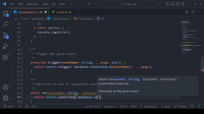
Task: Open warnings count in status bar
Action: 34,106
